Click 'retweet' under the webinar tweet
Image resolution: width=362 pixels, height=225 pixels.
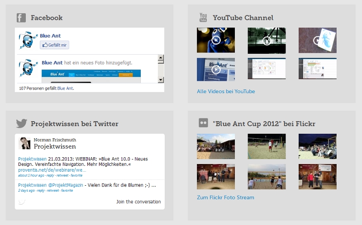coord(62,175)
